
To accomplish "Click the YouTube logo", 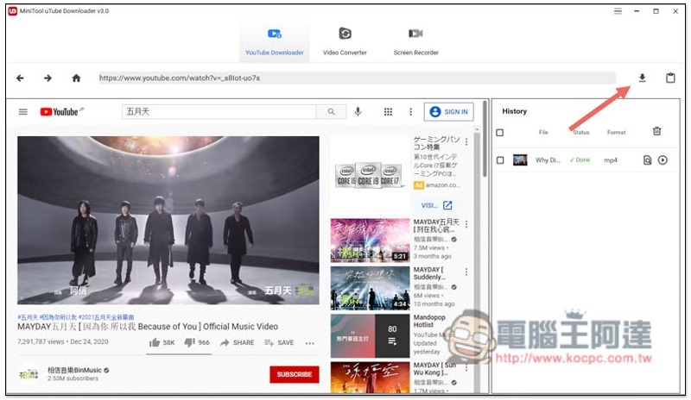I will (x=61, y=112).
